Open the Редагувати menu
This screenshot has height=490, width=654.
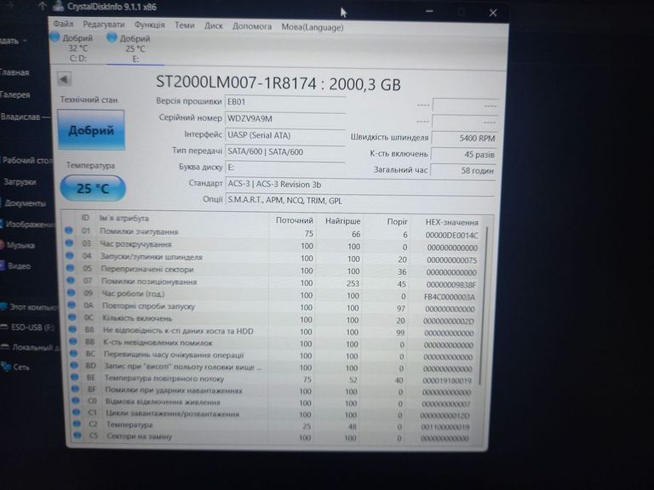103,24
